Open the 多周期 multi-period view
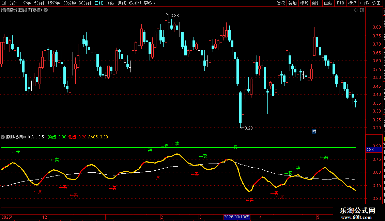 click(135, 3)
